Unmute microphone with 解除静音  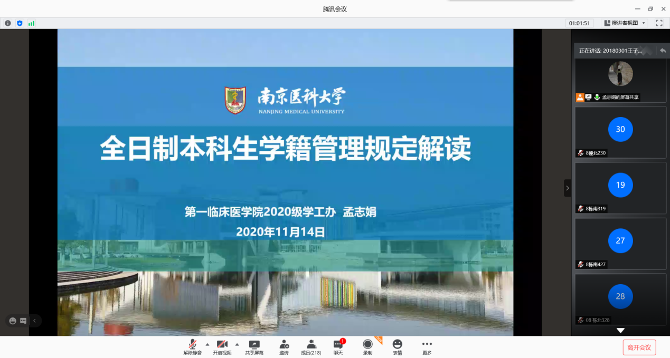click(192, 347)
